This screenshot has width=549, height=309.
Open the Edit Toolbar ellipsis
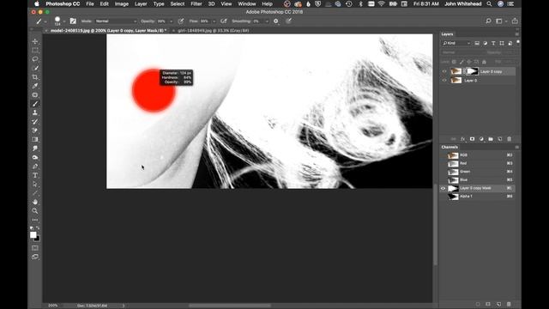[x=35, y=220]
